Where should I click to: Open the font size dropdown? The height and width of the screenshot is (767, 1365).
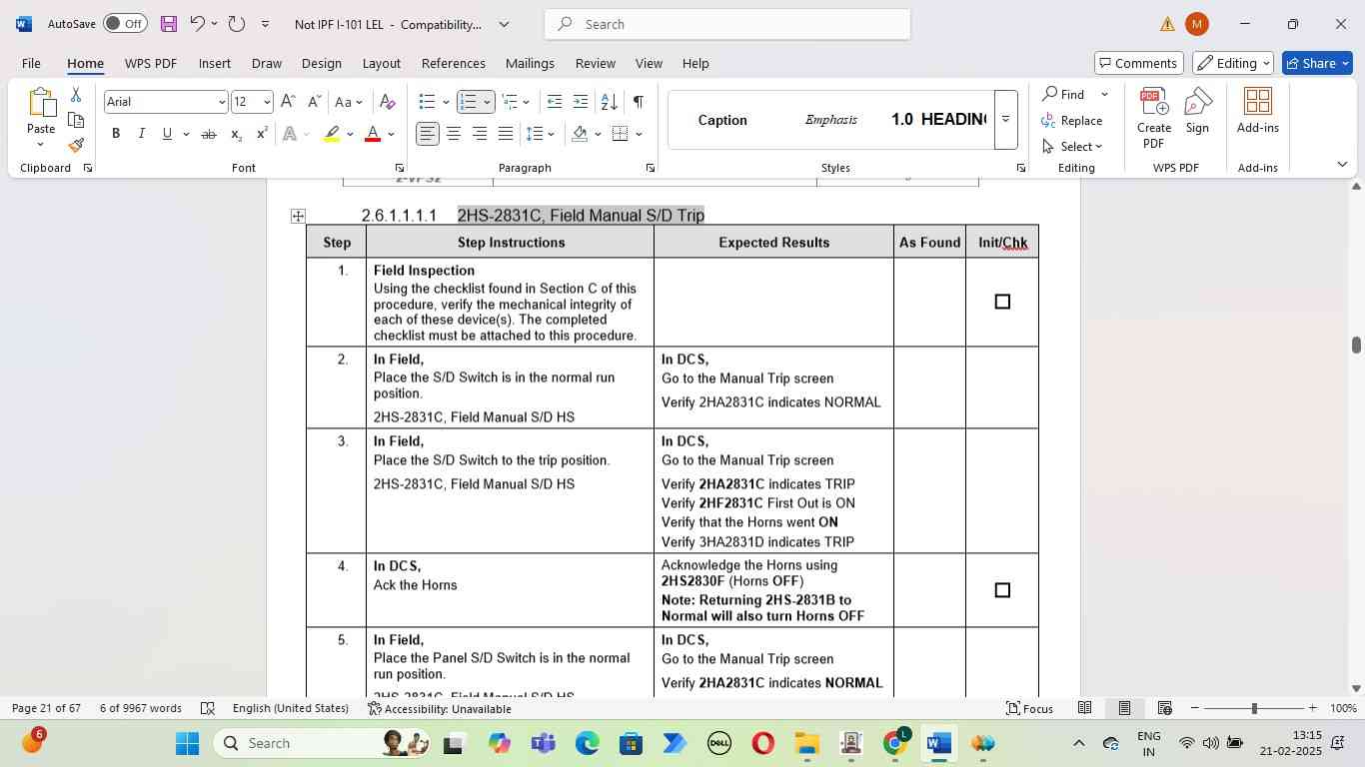click(x=266, y=102)
